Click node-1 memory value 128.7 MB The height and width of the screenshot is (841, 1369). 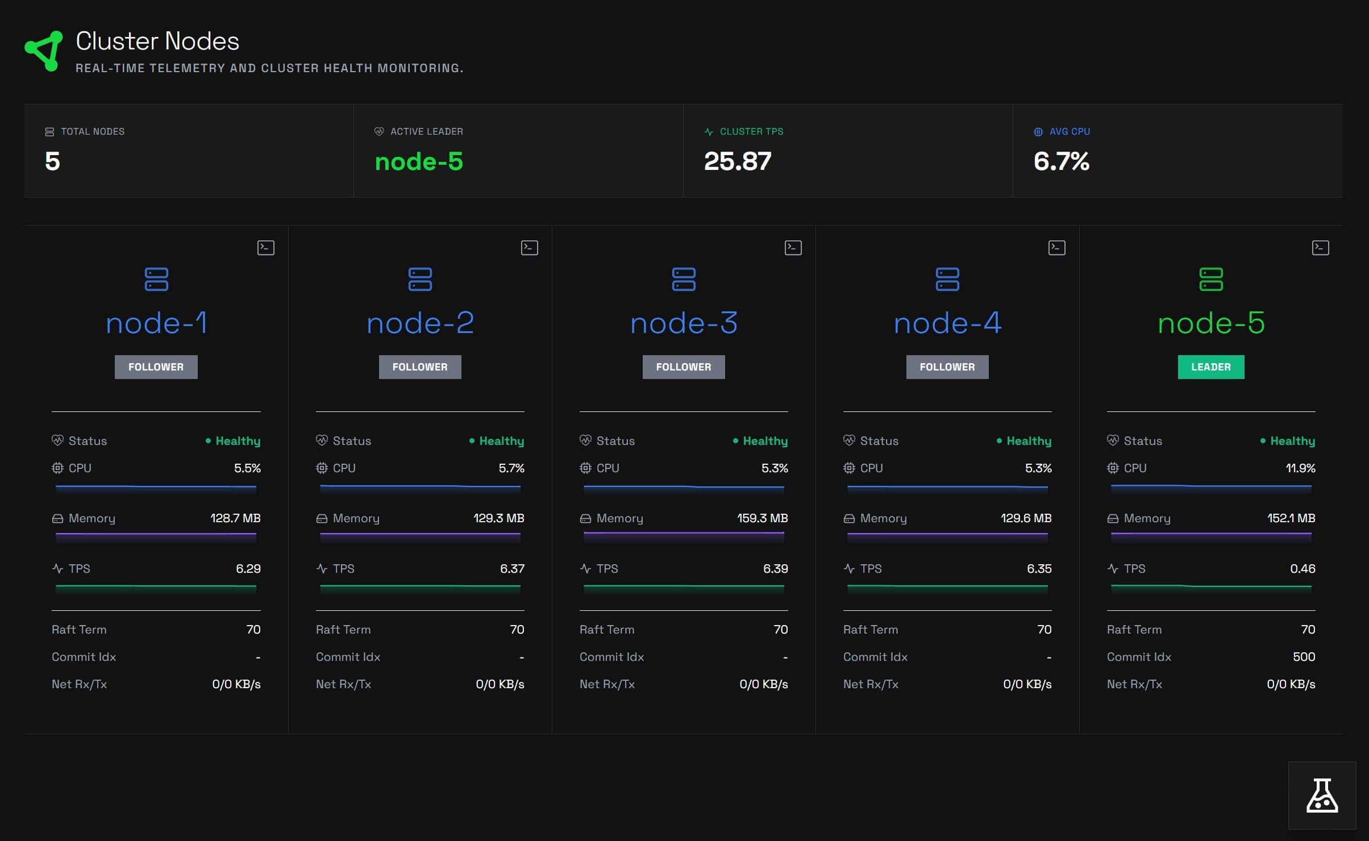(235, 518)
